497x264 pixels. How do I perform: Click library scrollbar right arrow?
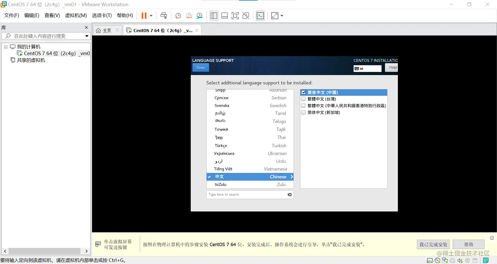coord(86,251)
